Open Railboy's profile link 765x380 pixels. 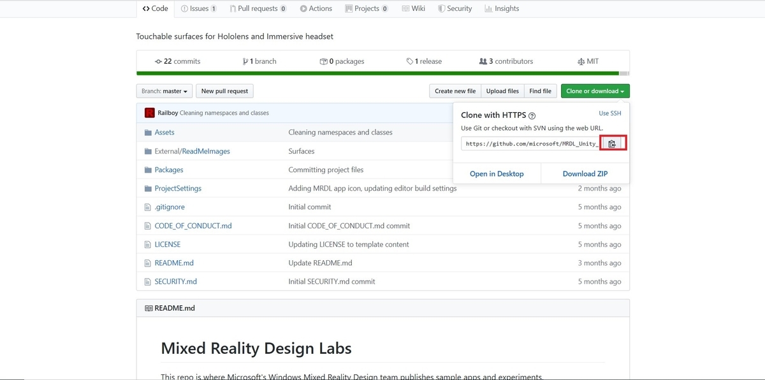pyautogui.click(x=168, y=113)
